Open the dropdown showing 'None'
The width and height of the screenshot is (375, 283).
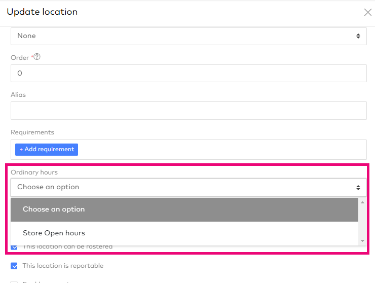pyautogui.click(x=189, y=36)
